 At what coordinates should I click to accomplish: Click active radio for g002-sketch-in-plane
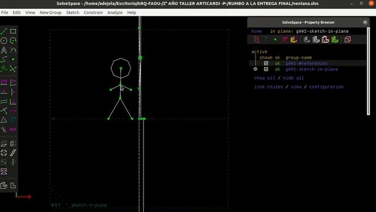(x=256, y=69)
